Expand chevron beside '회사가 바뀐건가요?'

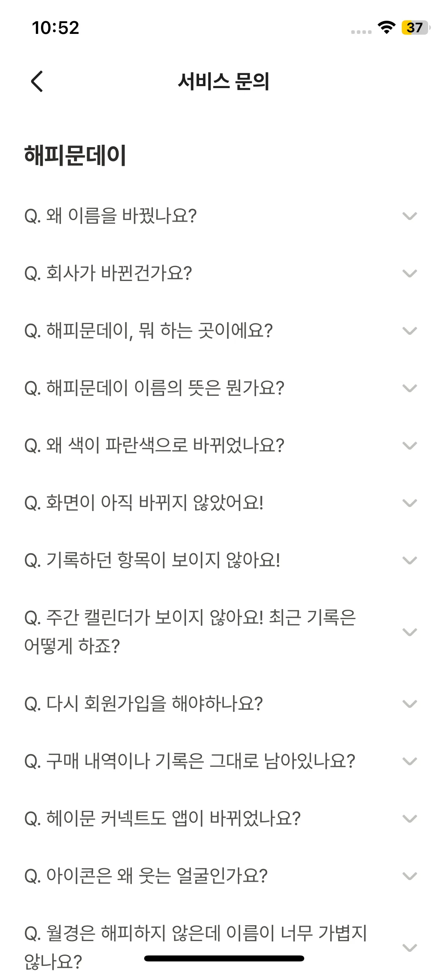(x=409, y=273)
